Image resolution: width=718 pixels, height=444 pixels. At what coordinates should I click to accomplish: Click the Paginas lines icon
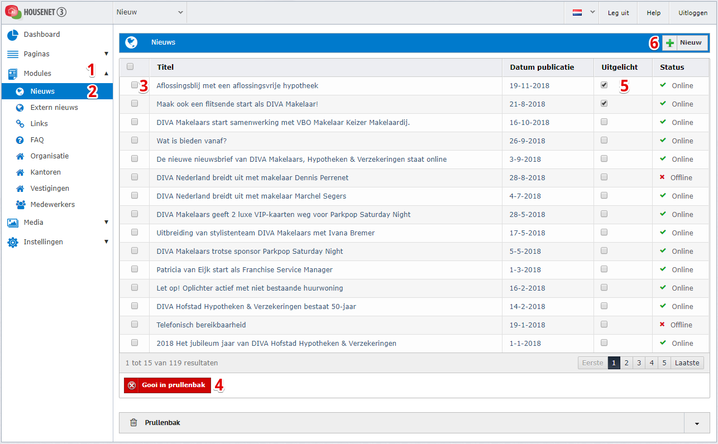click(x=12, y=54)
